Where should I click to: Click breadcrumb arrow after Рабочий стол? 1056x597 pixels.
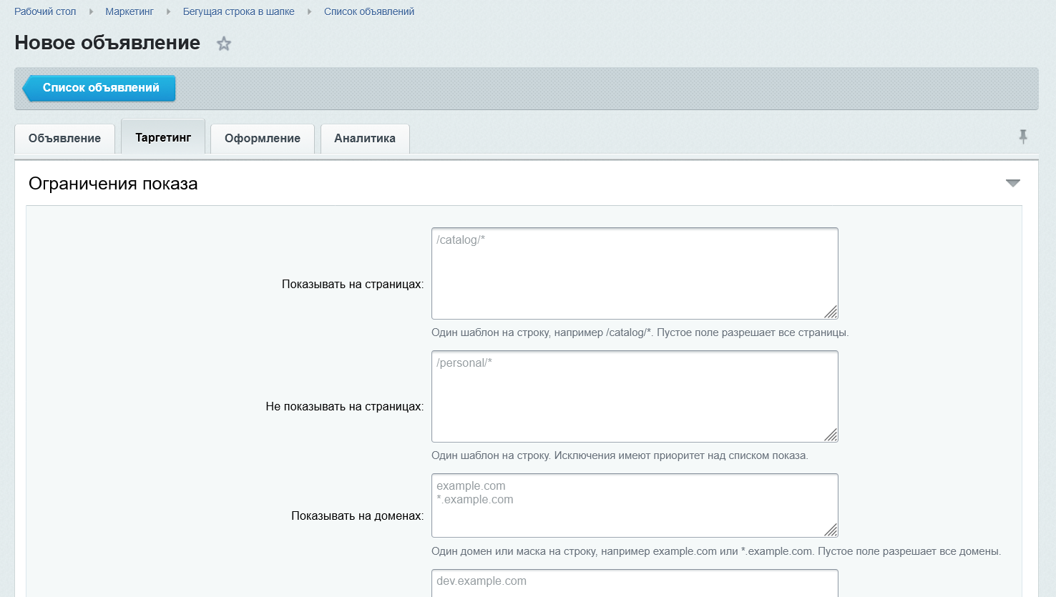pyautogui.click(x=91, y=11)
